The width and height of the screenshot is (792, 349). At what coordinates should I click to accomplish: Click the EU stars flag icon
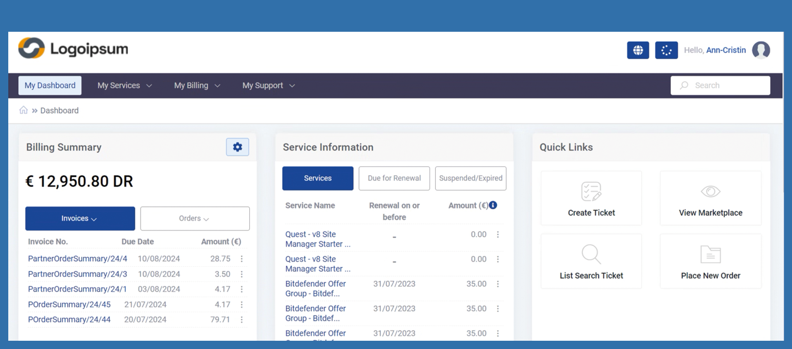(x=666, y=50)
